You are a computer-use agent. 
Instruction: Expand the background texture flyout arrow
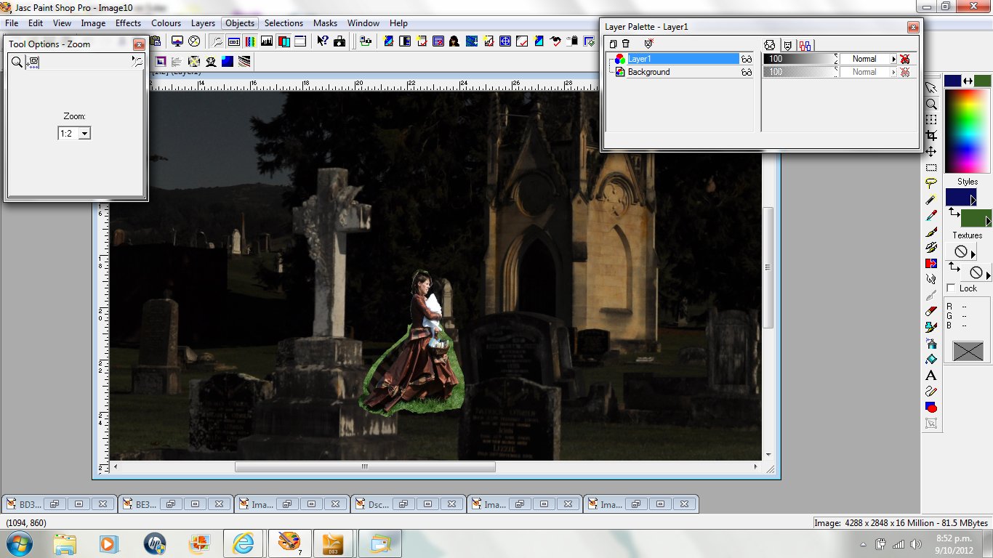[988, 274]
